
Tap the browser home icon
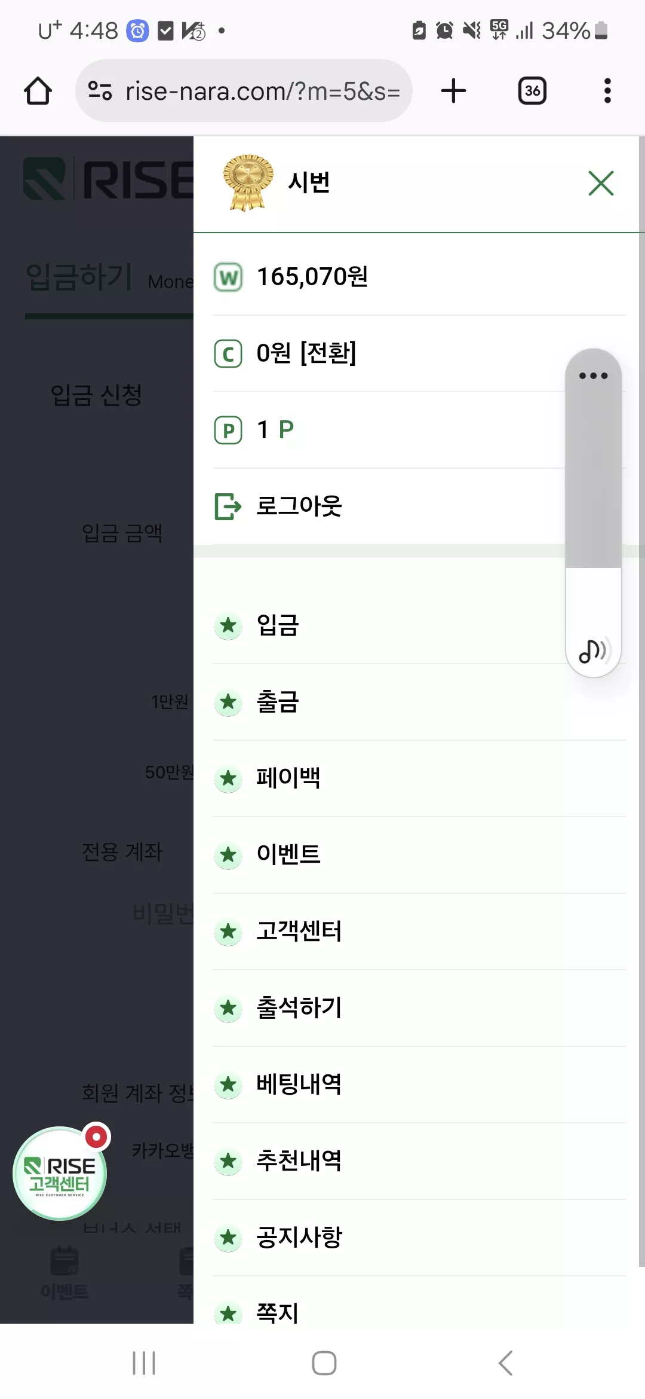[x=38, y=91]
